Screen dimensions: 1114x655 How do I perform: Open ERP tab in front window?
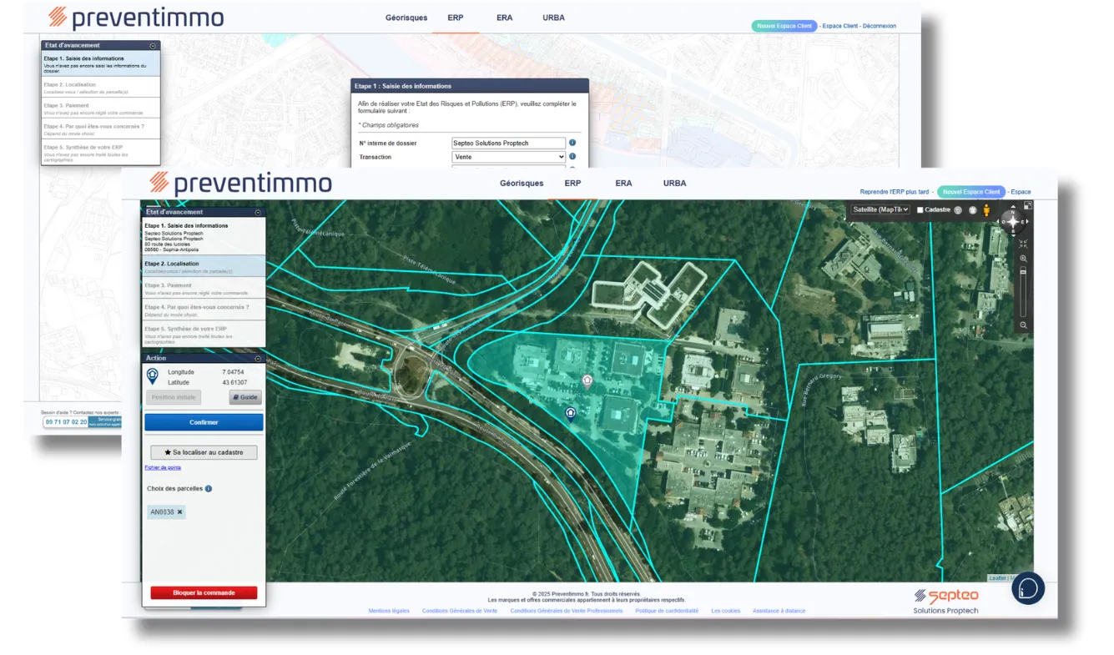[x=572, y=183]
